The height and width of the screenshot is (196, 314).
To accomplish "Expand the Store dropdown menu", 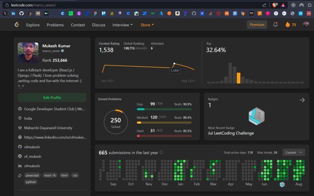I will tap(147, 25).
